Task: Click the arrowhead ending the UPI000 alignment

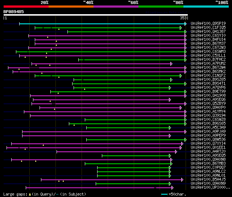Action: point(172,188)
